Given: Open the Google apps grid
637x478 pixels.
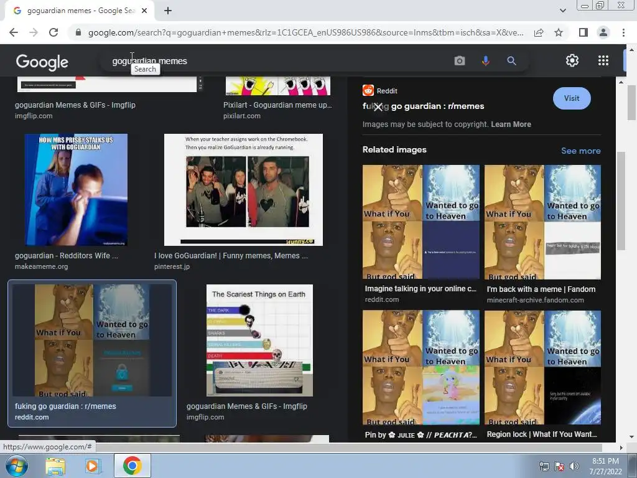Looking at the screenshot, I should pos(603,60).
